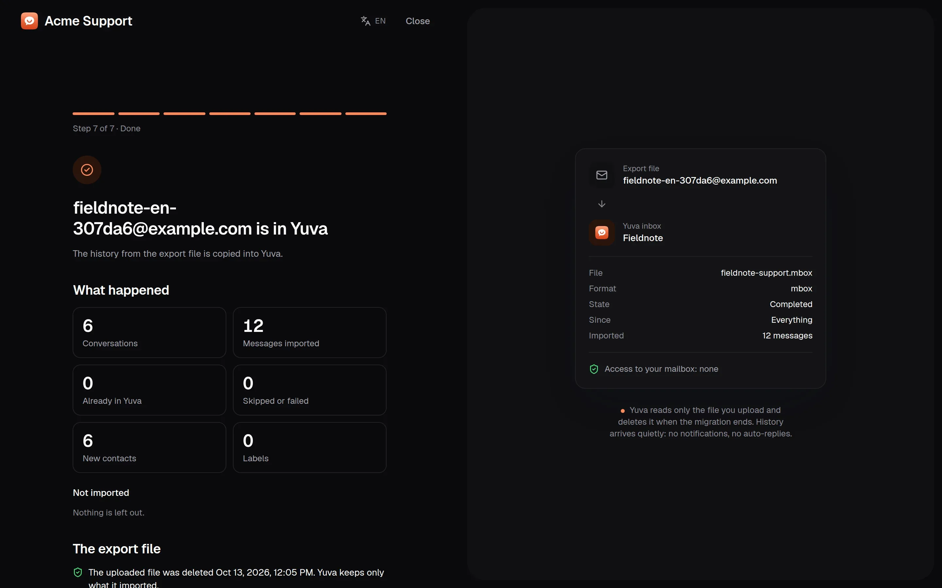Click the Acme Support chat logo icon

[x=29, y=21]
